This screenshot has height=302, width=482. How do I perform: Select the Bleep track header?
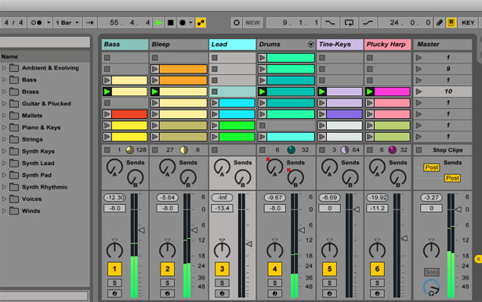179,45
